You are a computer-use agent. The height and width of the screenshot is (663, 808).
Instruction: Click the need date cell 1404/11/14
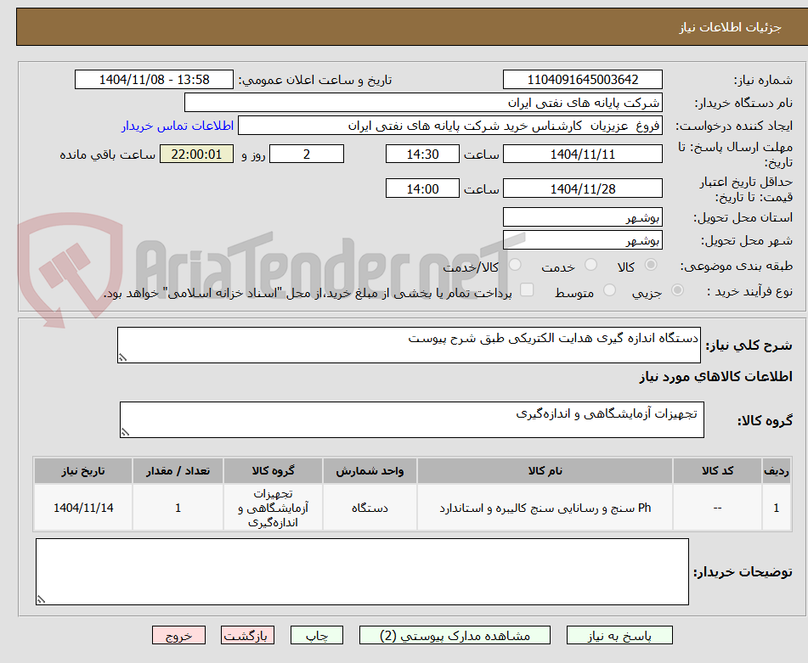click(x=83, y=508)
